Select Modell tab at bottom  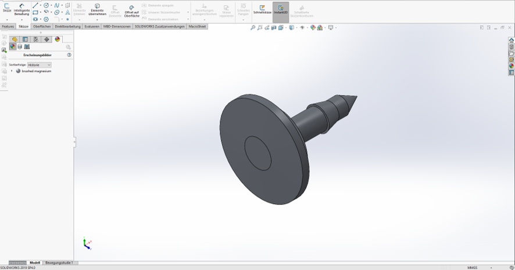34,263
